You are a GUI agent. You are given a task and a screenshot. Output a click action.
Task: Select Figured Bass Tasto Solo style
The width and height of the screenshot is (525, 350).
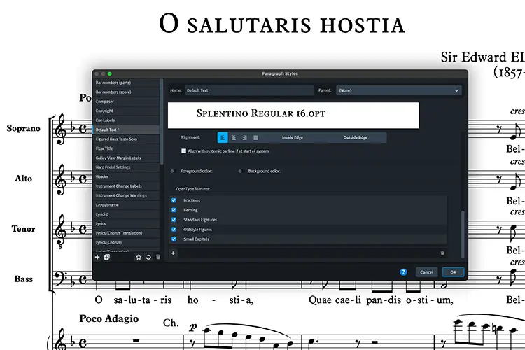(x=126, y=139)
